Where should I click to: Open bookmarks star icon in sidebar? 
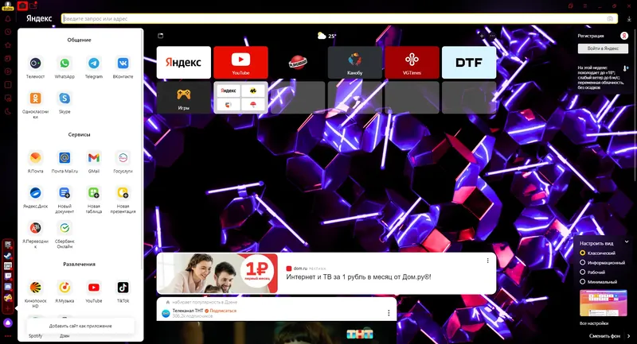[x=8, y=45]
